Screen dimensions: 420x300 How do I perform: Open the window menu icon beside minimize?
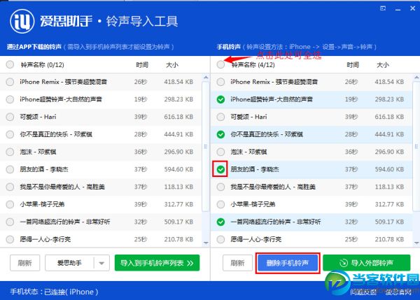click(x=383, y=8)
